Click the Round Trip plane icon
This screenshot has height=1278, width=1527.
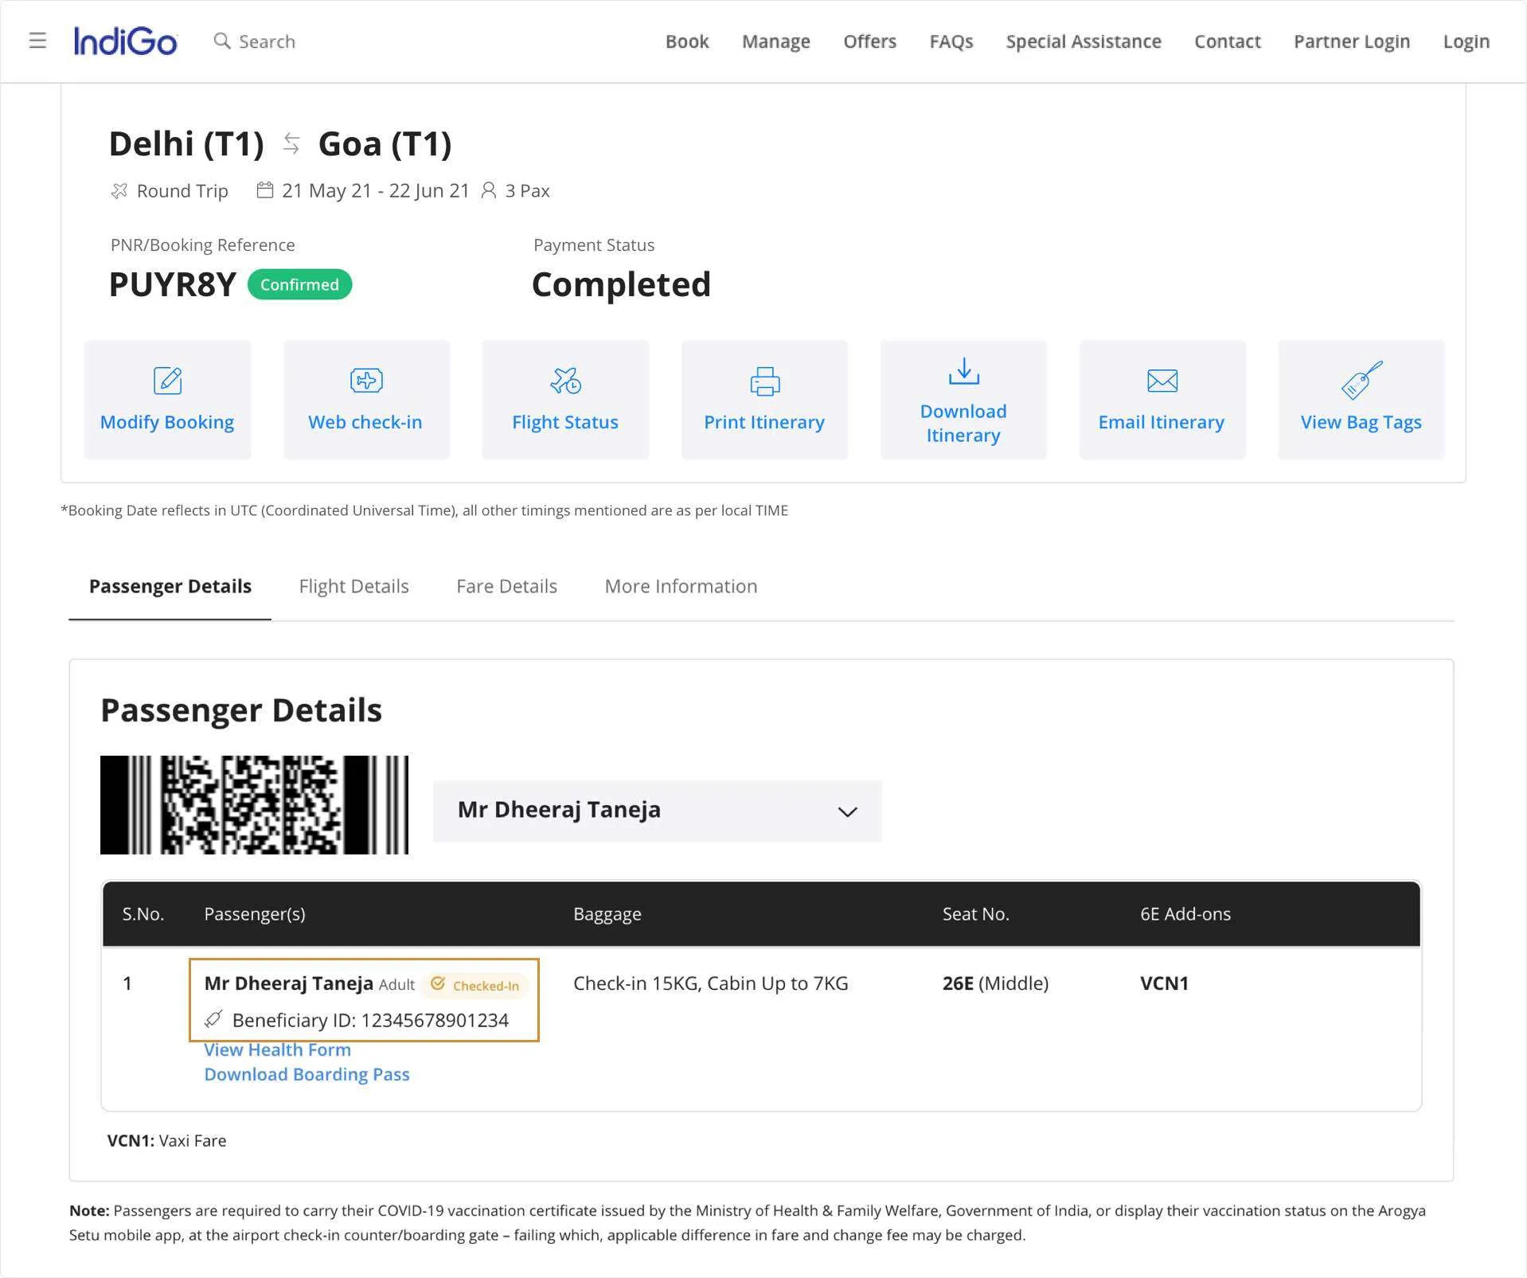119,190
